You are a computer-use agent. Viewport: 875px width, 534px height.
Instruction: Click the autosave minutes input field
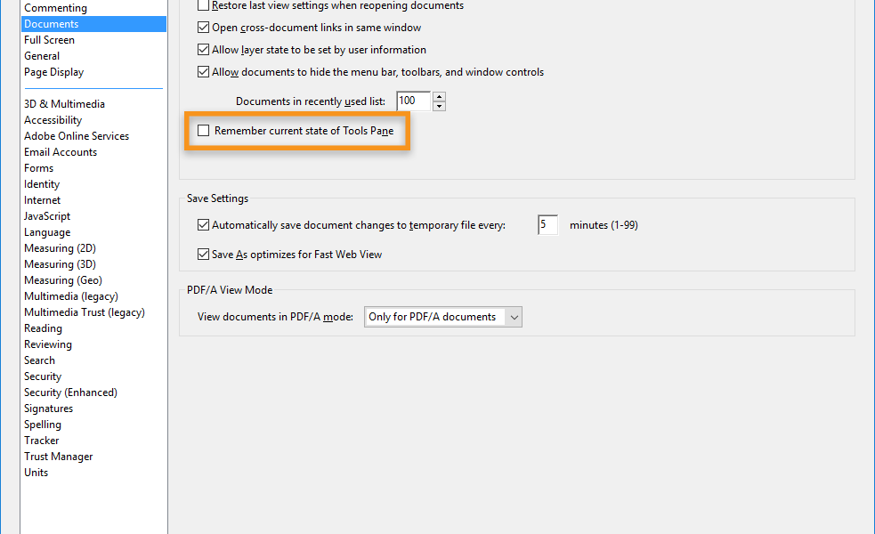tap(547, 224)
